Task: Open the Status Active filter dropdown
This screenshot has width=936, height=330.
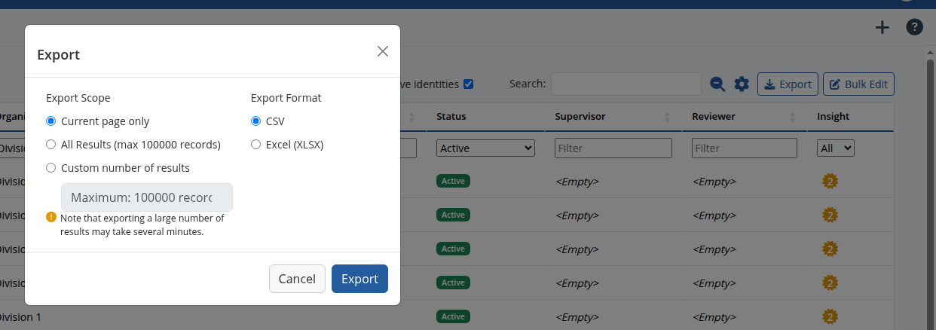Action: [x=485, y=148]
